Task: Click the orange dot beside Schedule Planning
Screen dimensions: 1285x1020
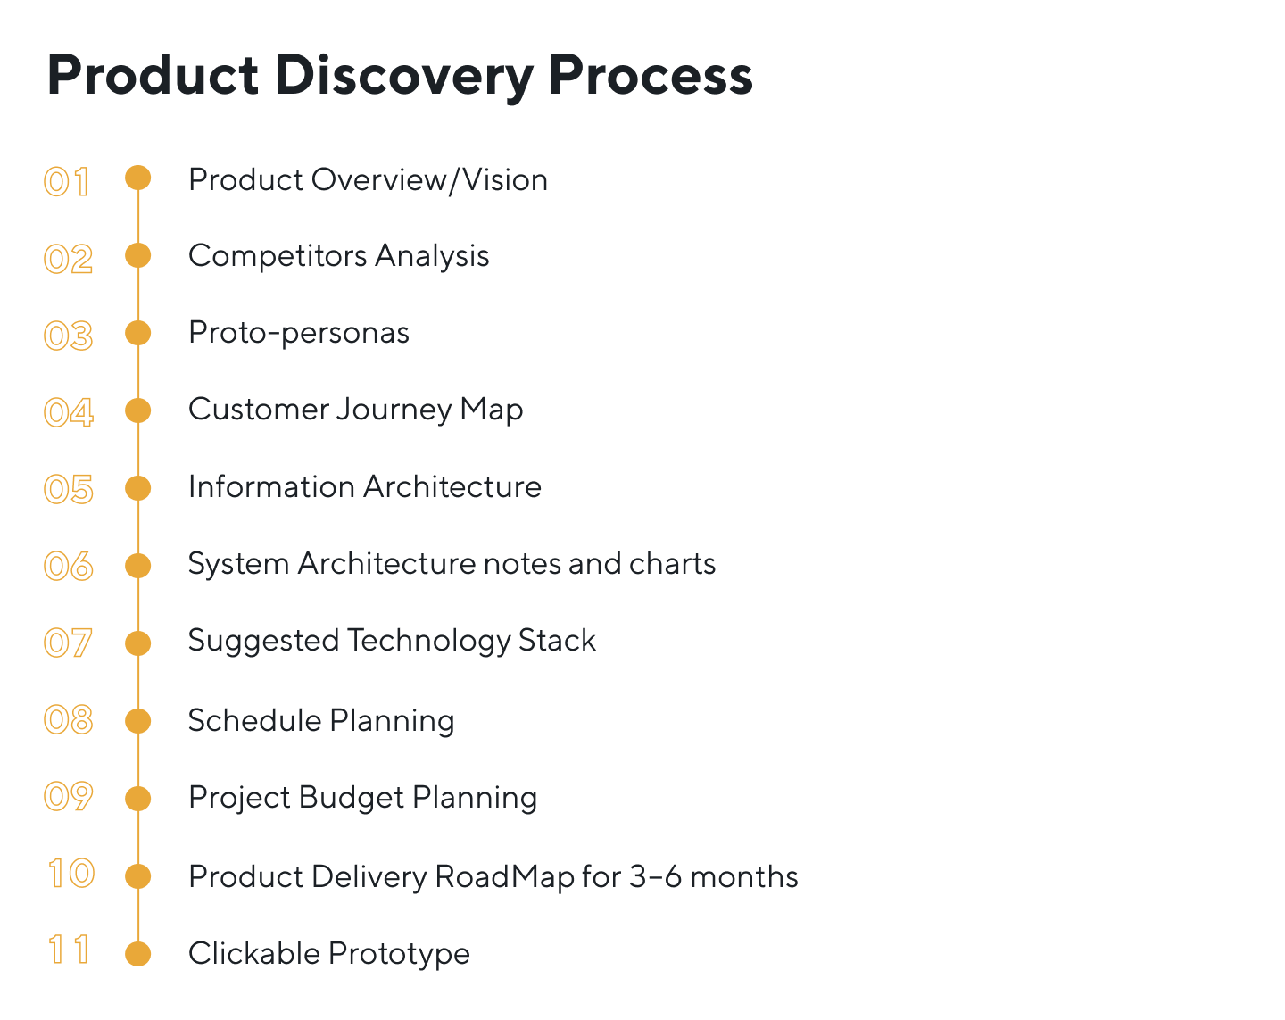Action: [x=138, y=721]
